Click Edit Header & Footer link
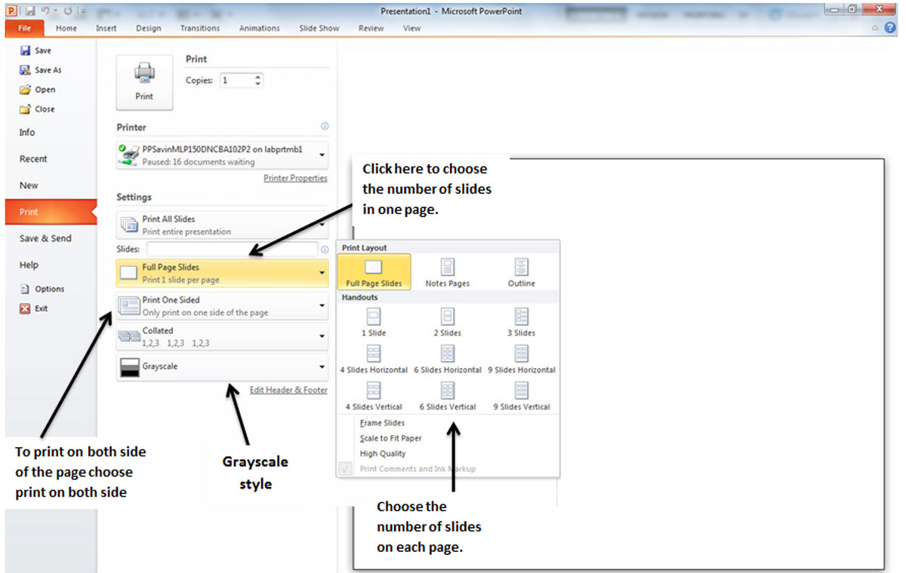This screenshot has height=573, width=906. tap(288, 390)
